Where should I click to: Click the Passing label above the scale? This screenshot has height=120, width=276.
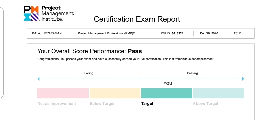(192, 73)
